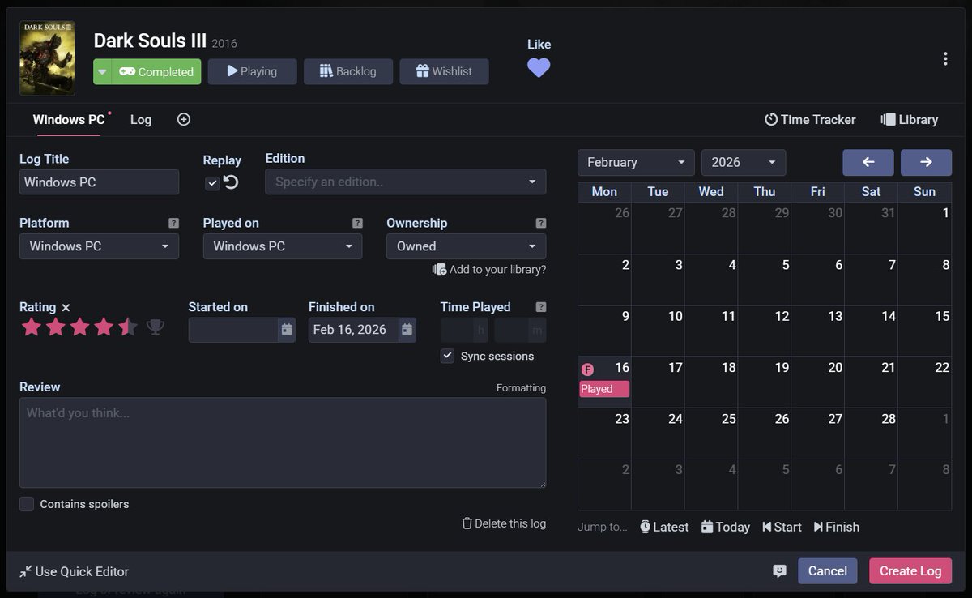Click the Started on date field
Viewport: 972px width, 598px height.
pyautogui.click(x=233, y=330)
